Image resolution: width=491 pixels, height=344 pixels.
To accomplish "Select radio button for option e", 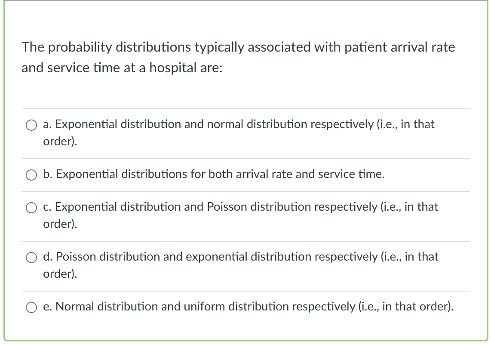I will 31,307.
